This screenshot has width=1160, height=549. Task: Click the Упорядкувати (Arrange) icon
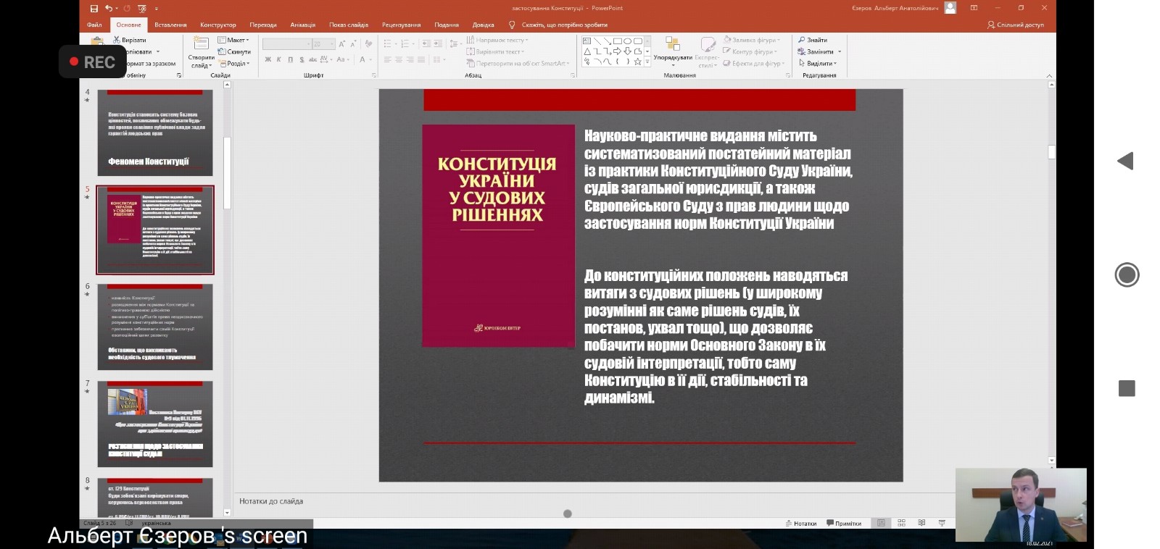pos(672,45)
